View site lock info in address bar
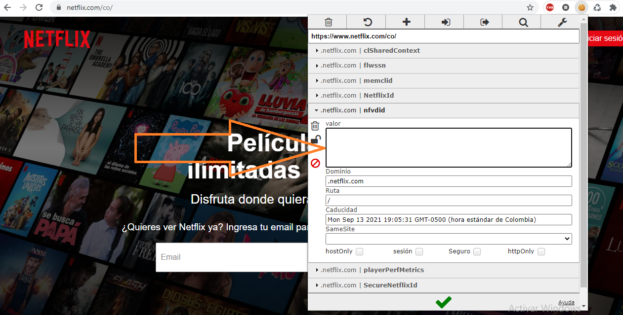Viewport: 623px width, 315px height. click(59, 8)
